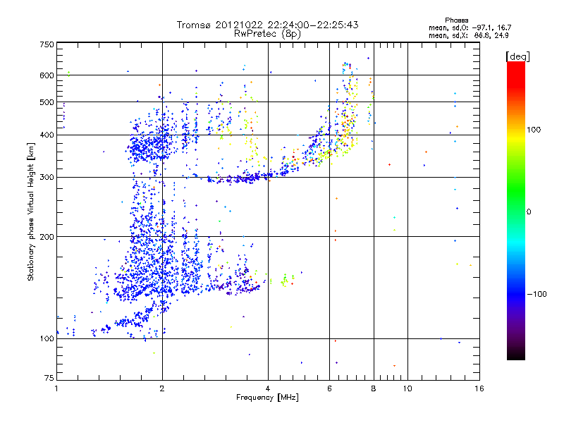Click the x-axis tick label '2'
Image resolution: width=564 pixels, height=423 pixels.
(162, 388)
